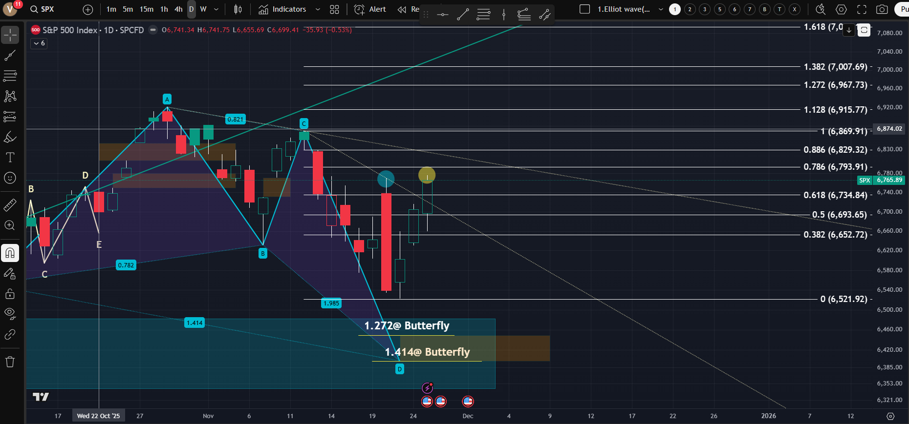
Task: Select the W weekly timeframe
Action: click(203, 9)
